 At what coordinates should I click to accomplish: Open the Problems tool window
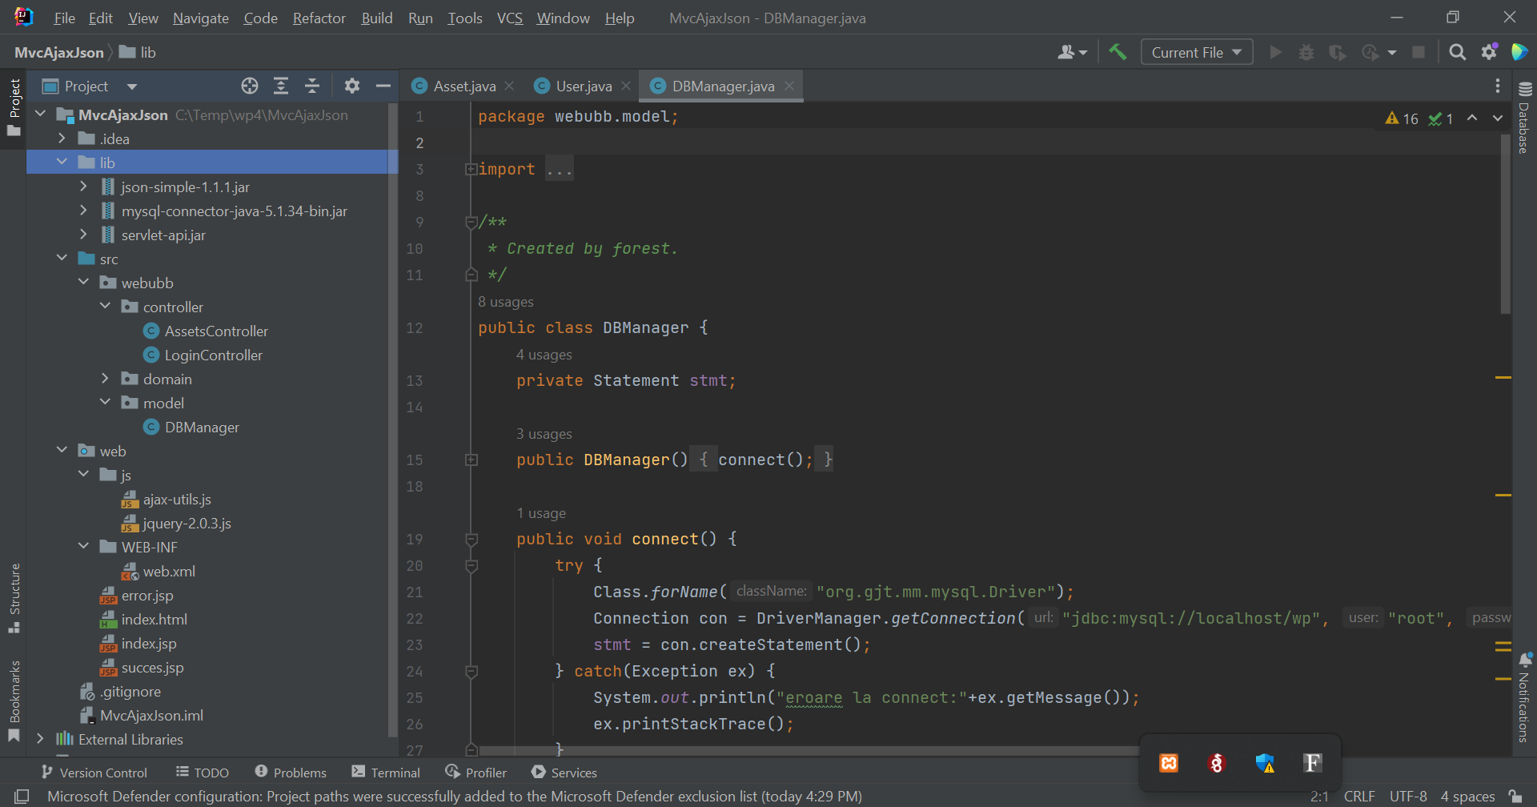tap(291, 773)
